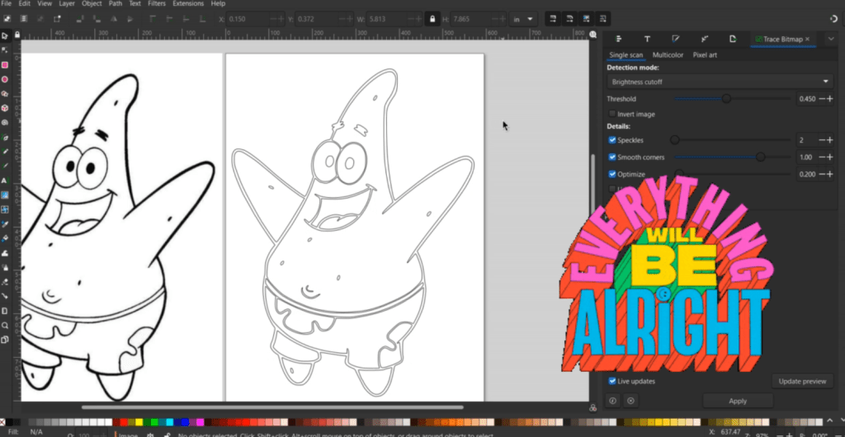This screenshot has width=845, height=437.
Task: Click the Apply button
Action: (738, 401)
